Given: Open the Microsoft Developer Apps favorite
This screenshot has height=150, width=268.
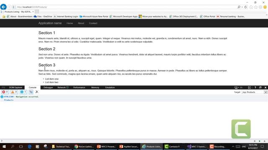Looking at the screenshot, I should pyautogui.click(x=124, y=17).
